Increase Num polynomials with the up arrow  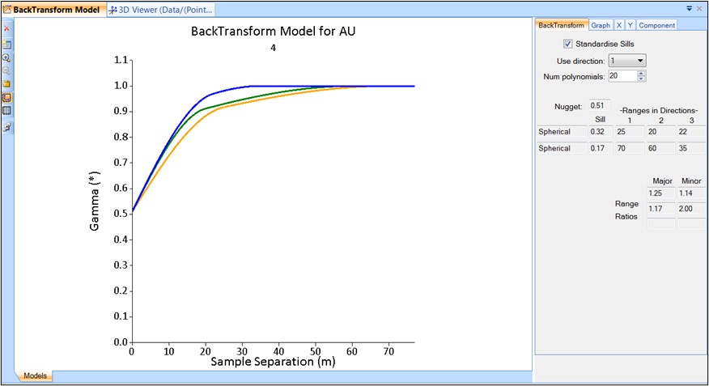(641, 73)
